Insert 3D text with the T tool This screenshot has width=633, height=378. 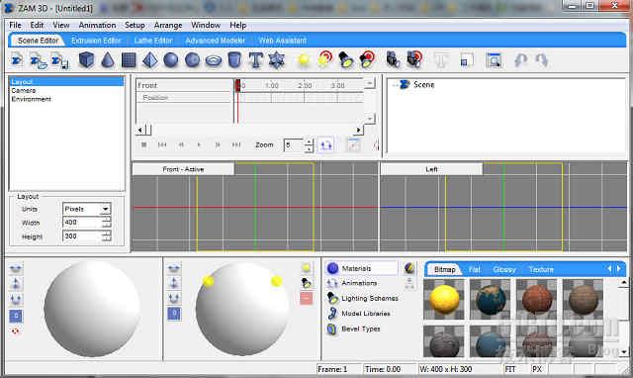pos(255,60)
